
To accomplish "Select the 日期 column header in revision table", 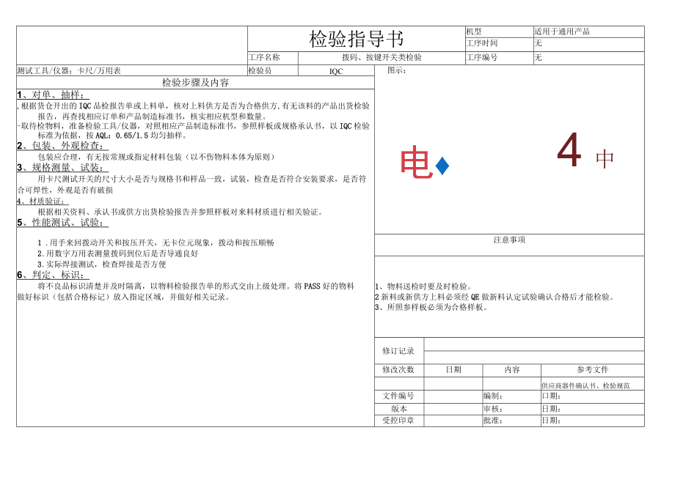I will point(455,369).
